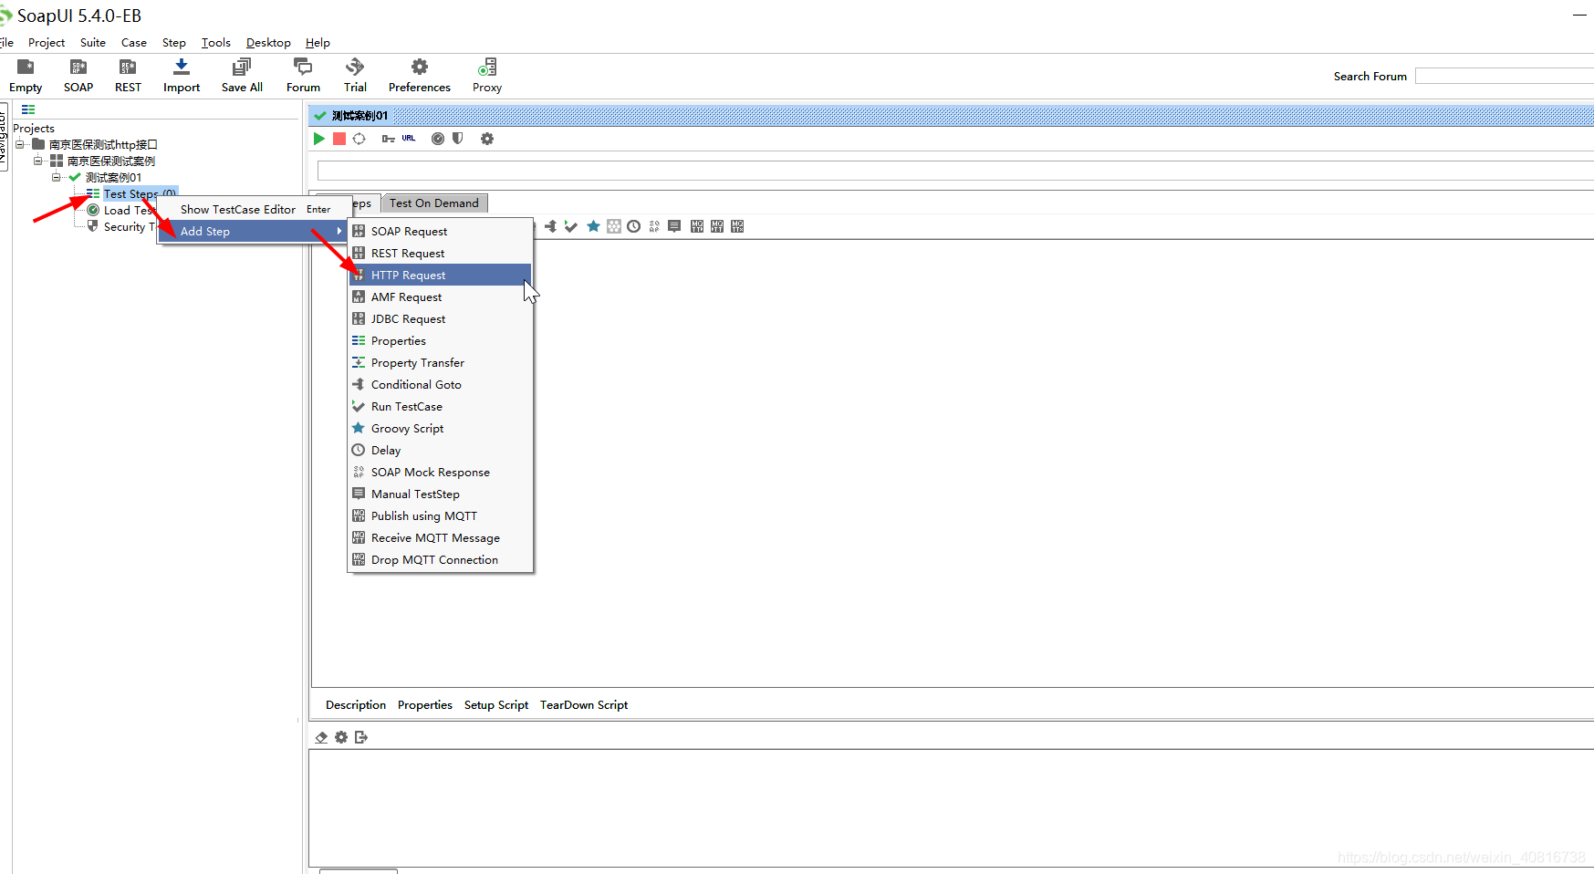Add Delay clock icon in step toolbar
Screen dimensions: 1594x874
634,226
